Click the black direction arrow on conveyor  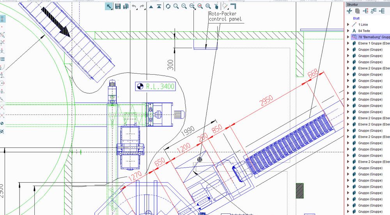(56, 22)
